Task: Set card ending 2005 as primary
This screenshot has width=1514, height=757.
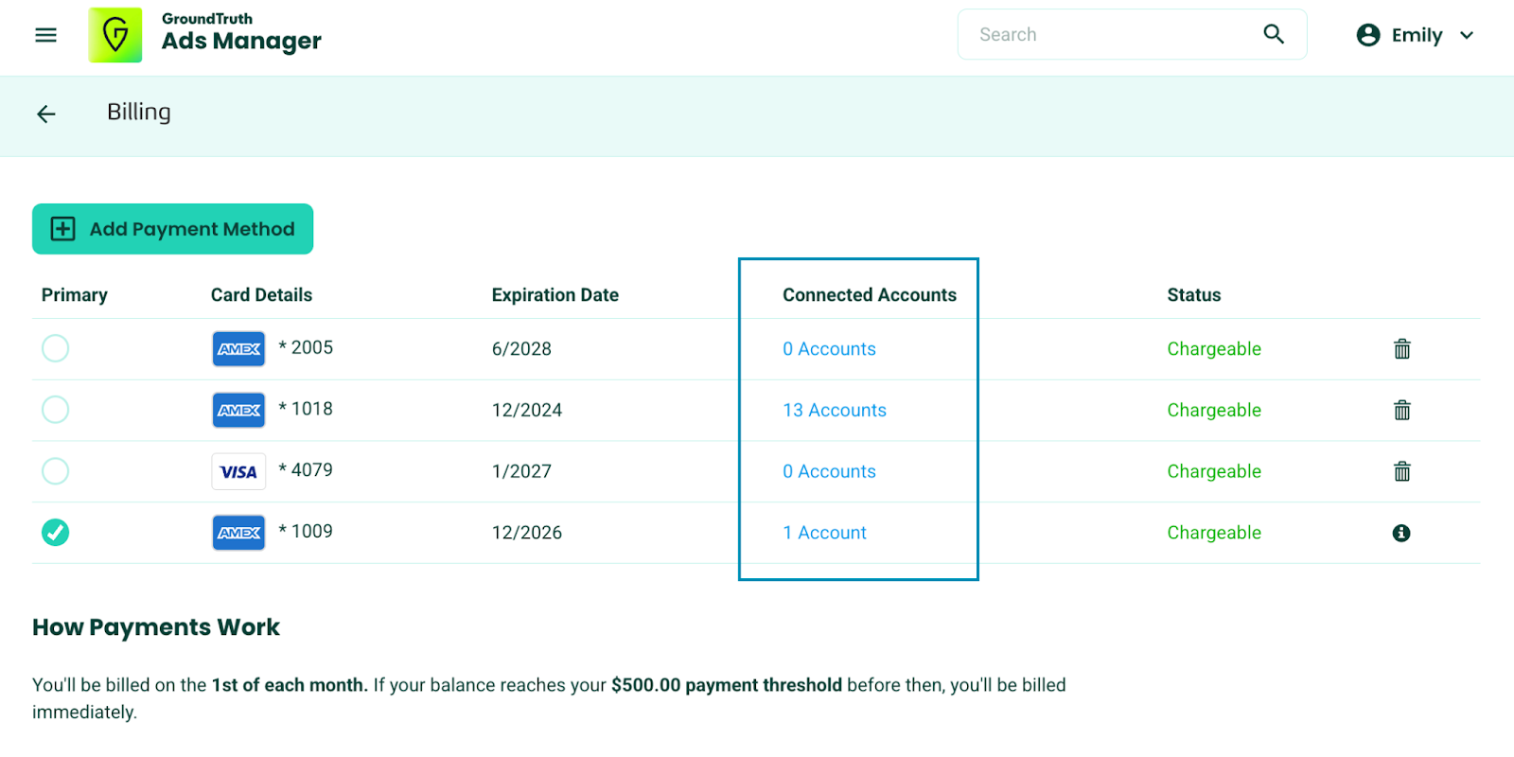Action: [x=56, y=348]
